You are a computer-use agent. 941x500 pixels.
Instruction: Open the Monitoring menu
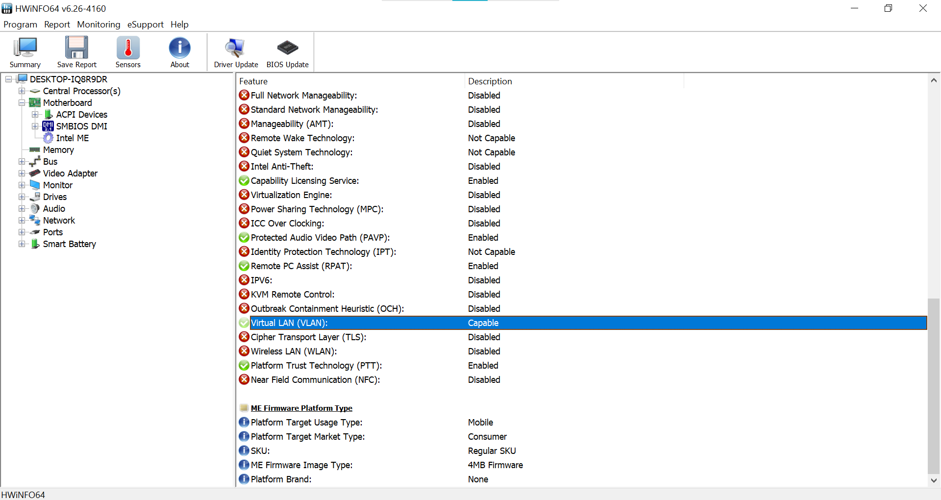tap(99, 25)
